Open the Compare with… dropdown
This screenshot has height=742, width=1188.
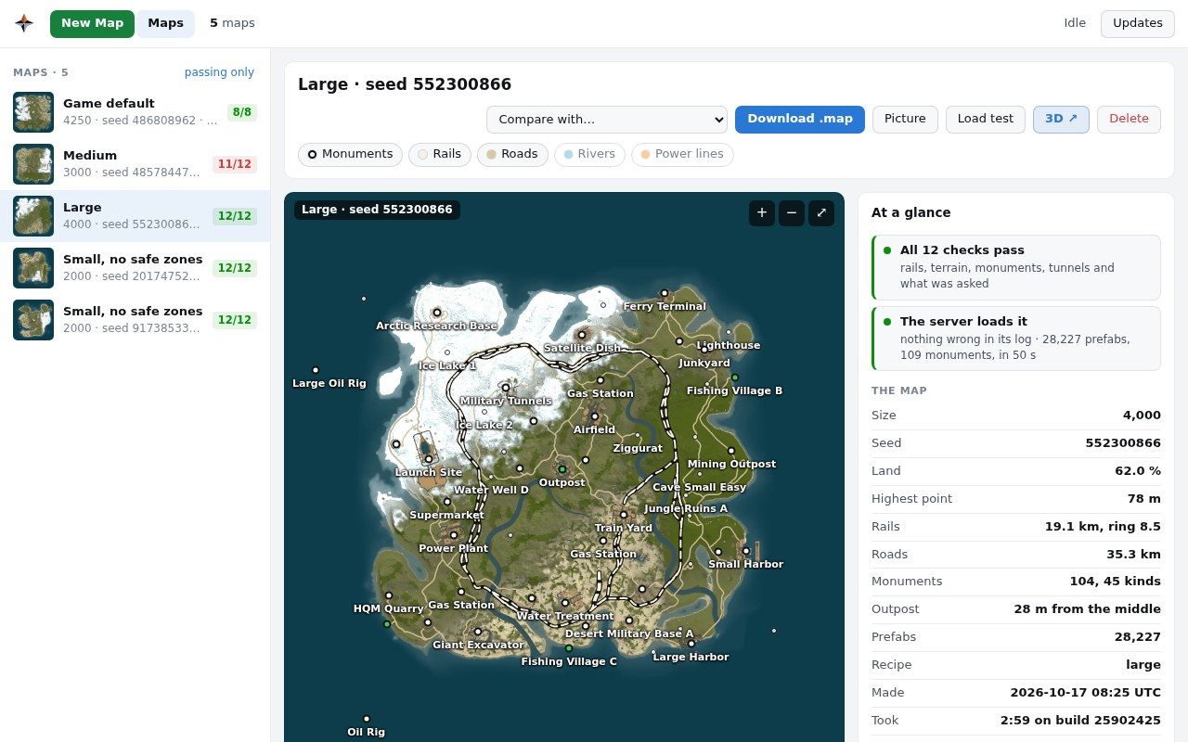point(607,120)
